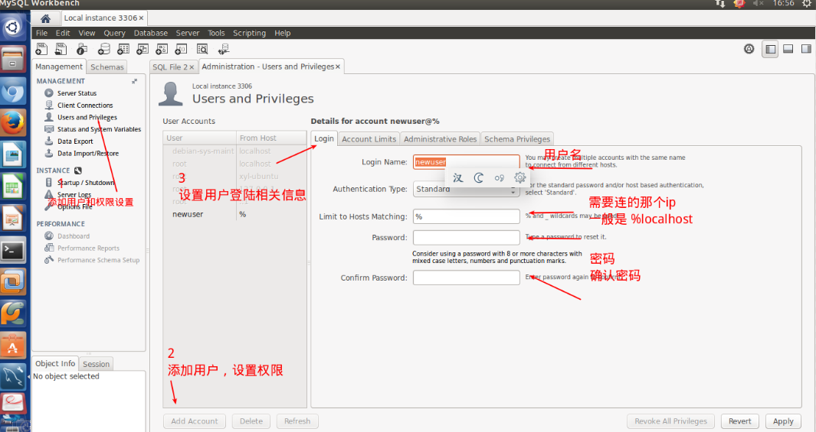Close the Administration Users and Privileges tab

[x=337, y=67]
